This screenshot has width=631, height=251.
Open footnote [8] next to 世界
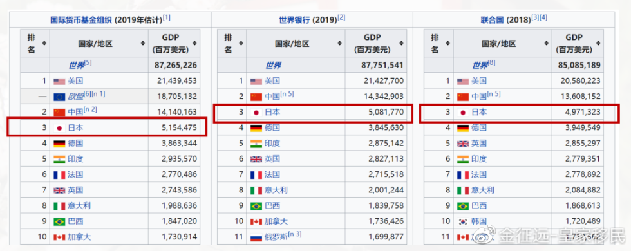click(x=491, y=63)
